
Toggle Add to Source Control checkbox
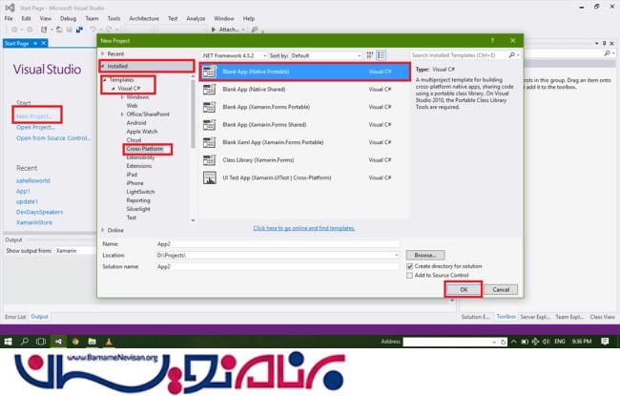tap(409, 276)
